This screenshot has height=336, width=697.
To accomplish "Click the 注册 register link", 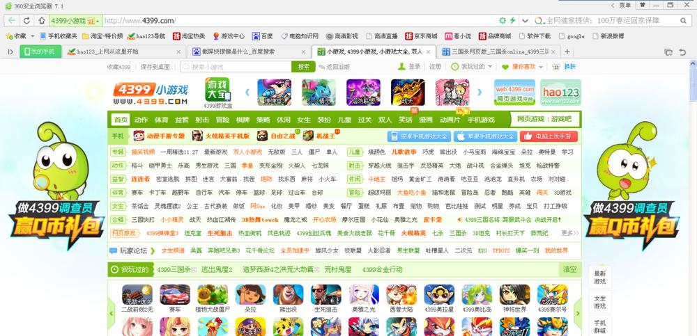I will pyautogui.click(x=435, y=67).
